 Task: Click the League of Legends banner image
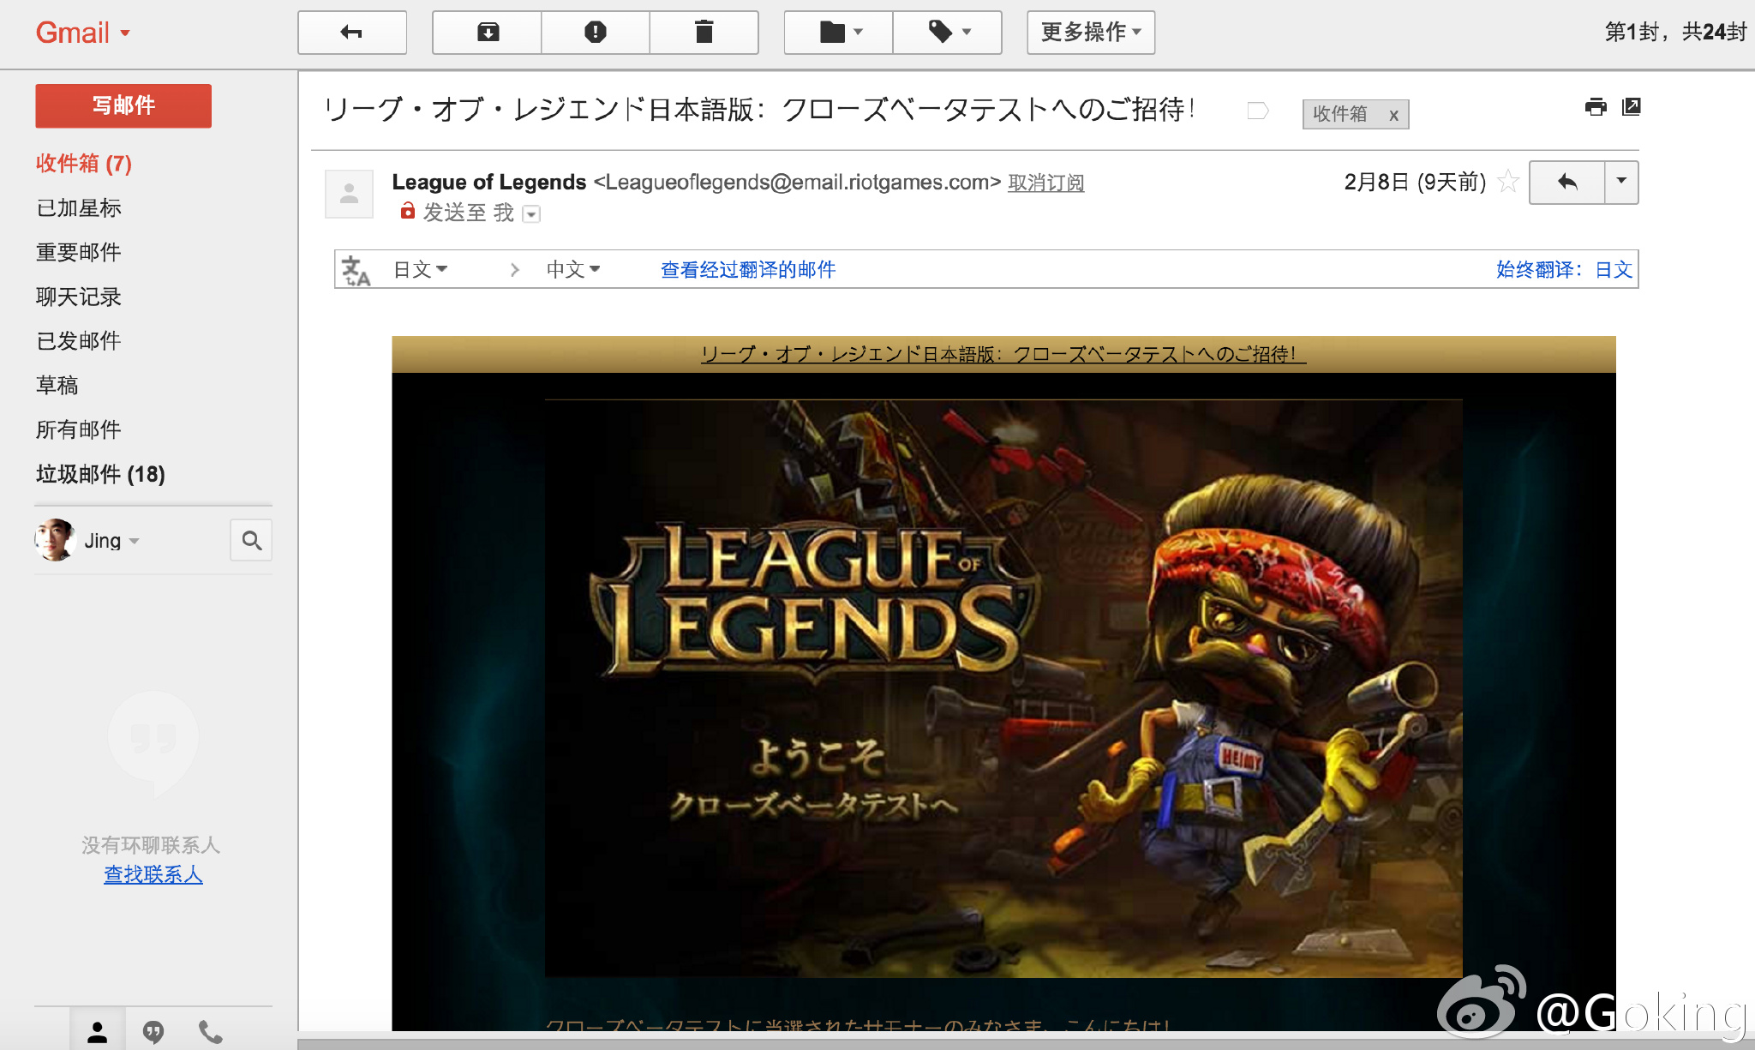pos(1003,688)
